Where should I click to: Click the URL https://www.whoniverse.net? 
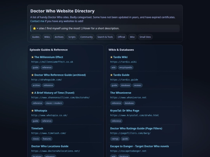tap(128, 97)
